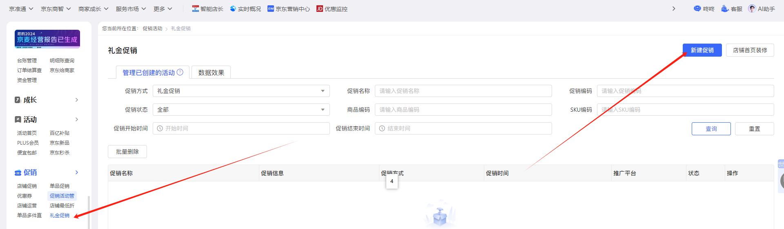Switch to the 数据效果 tab
This screenshot has width=784, height=229.
click(211, 73)
